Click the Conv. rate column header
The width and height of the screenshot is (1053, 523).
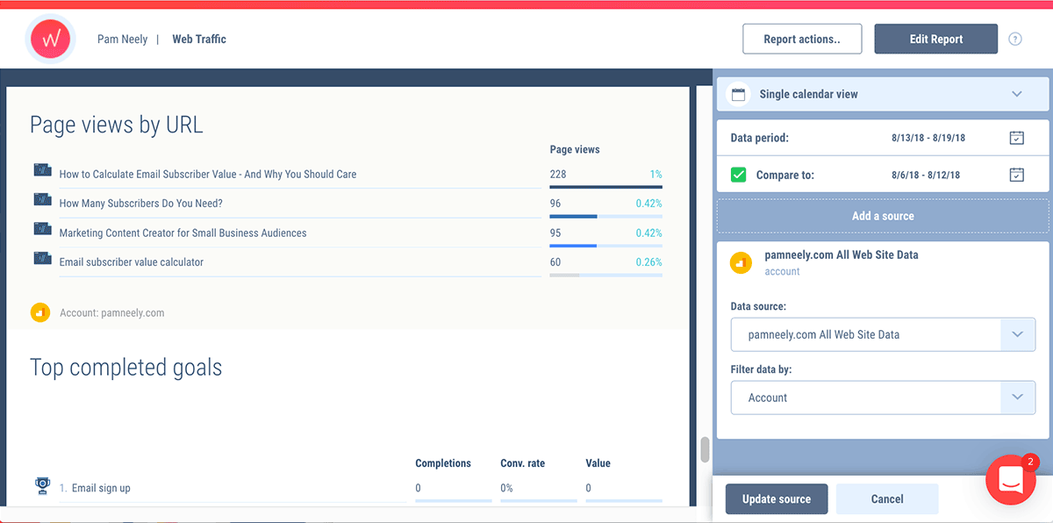(523, 463)
